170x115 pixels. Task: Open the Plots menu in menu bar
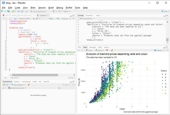(33, 8)
